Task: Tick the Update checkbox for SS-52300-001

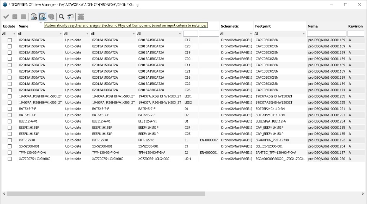Action: [10, 146]
